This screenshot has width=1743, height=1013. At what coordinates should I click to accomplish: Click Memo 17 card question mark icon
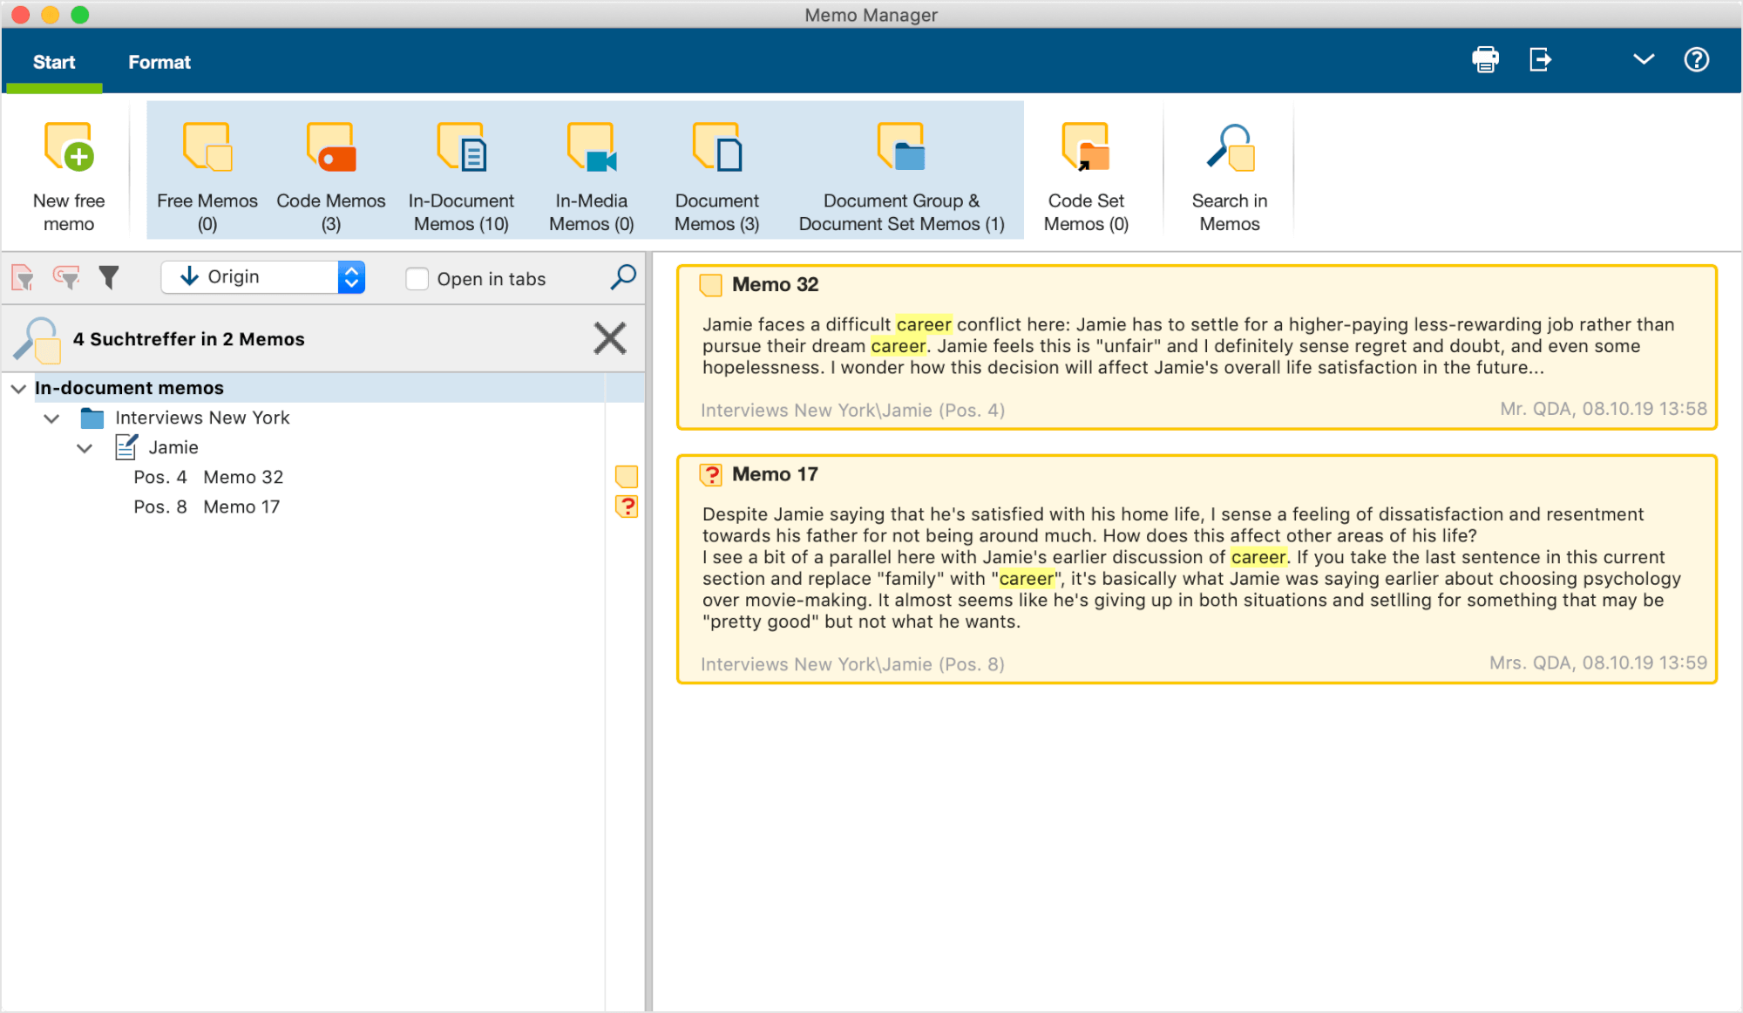711,475
